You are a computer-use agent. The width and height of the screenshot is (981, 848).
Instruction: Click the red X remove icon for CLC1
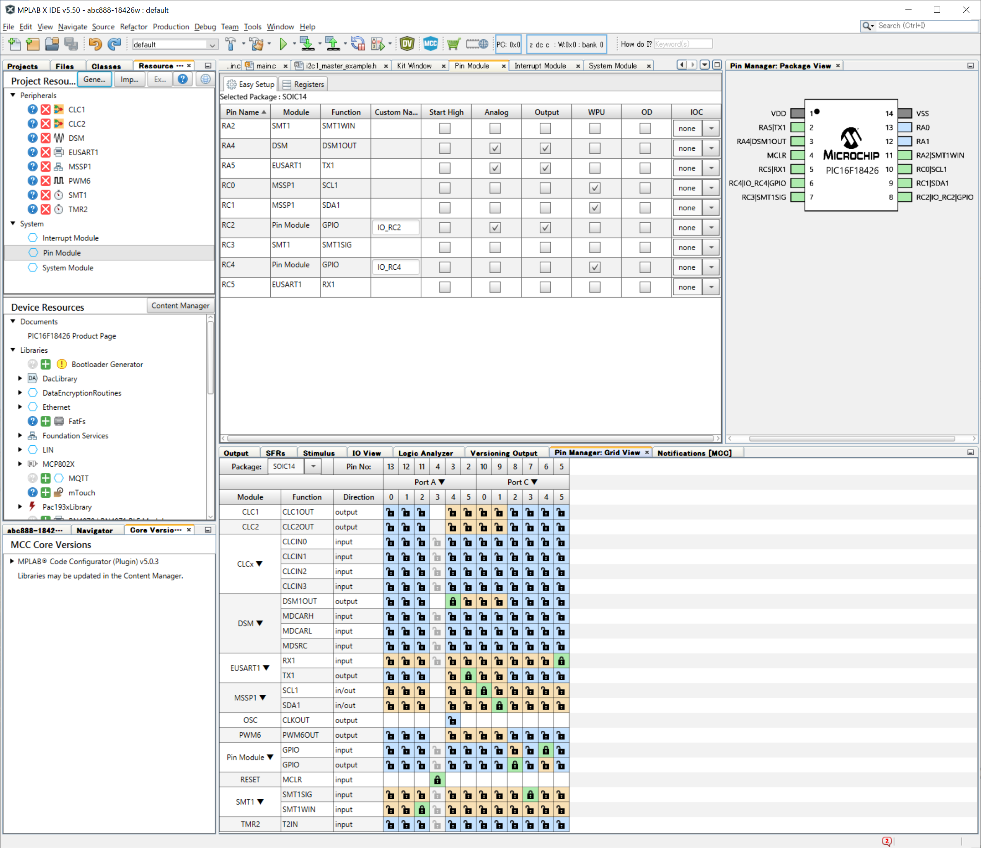click(45, 109)
